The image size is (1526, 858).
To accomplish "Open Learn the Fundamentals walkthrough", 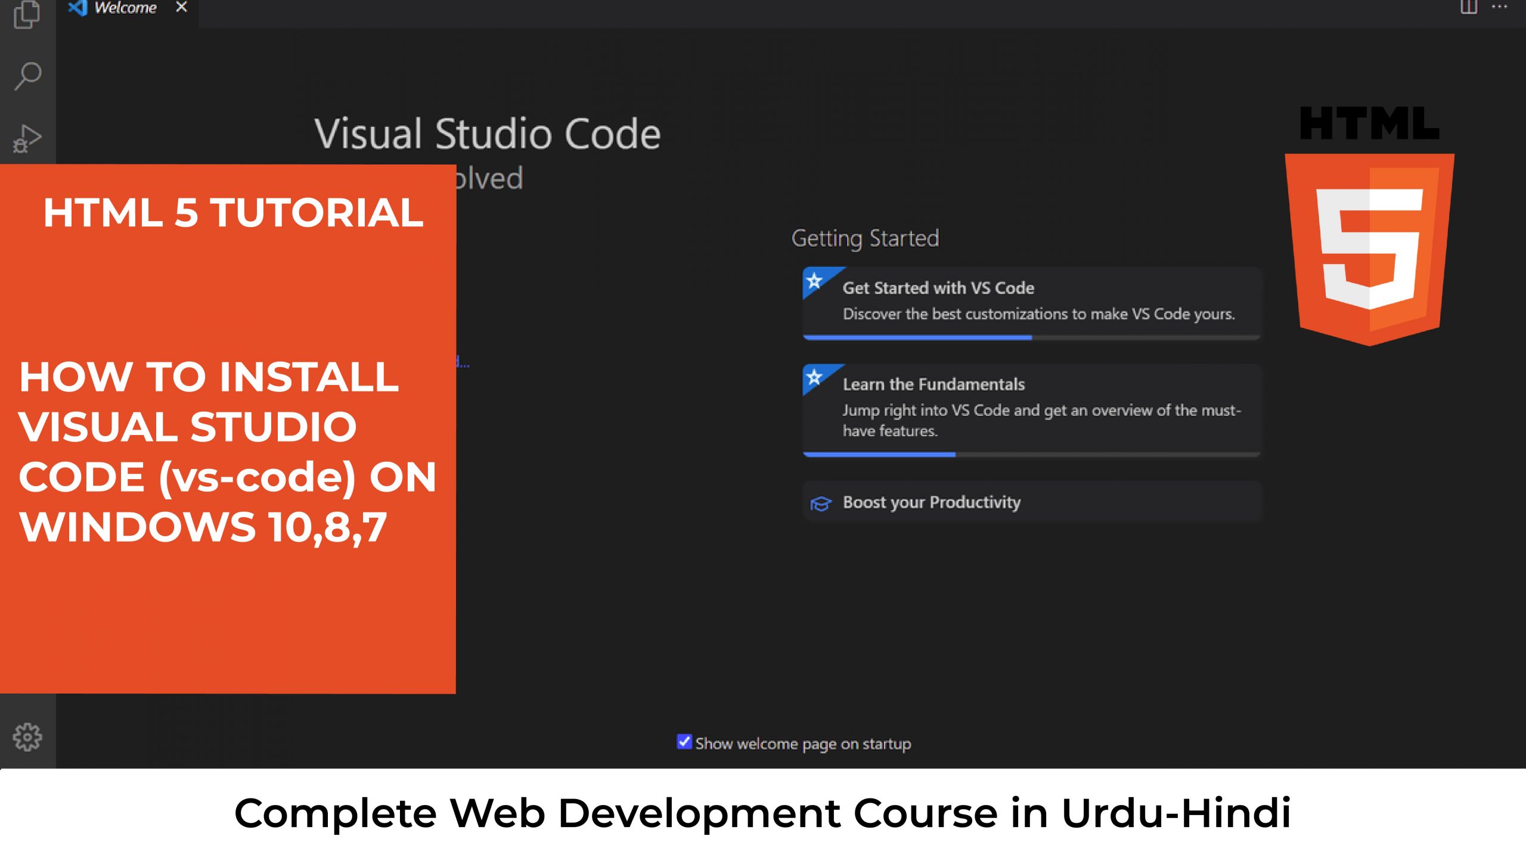I will tap(1031, 410).
